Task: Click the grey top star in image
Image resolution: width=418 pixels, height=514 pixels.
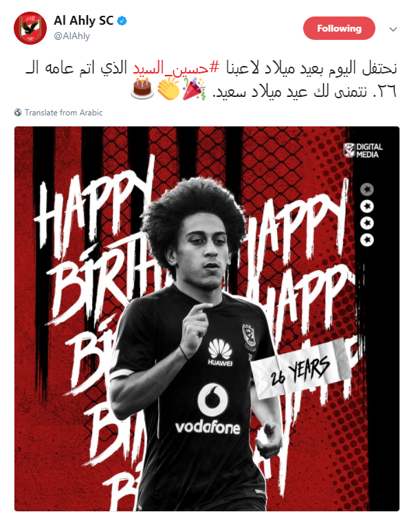Action: [367, 190]
